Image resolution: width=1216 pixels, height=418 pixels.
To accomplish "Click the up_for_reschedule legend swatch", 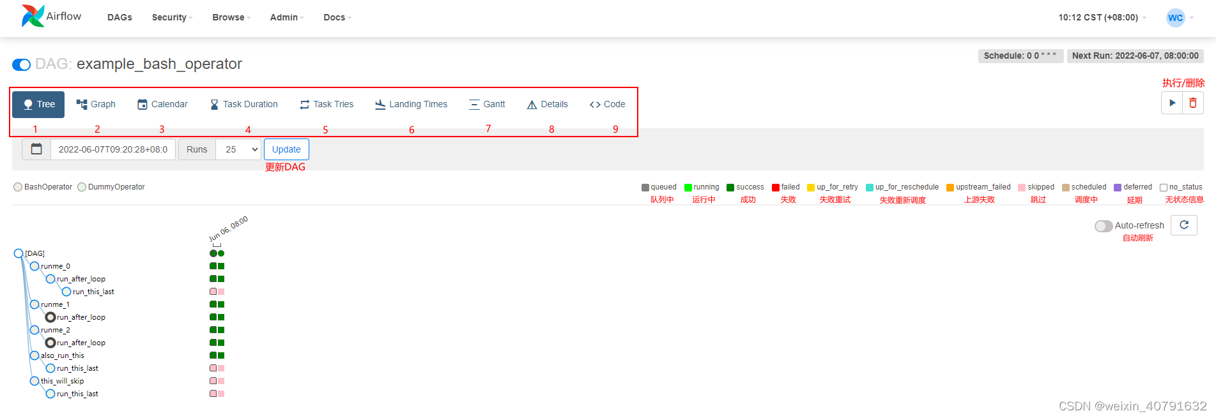I will [870, 188].
